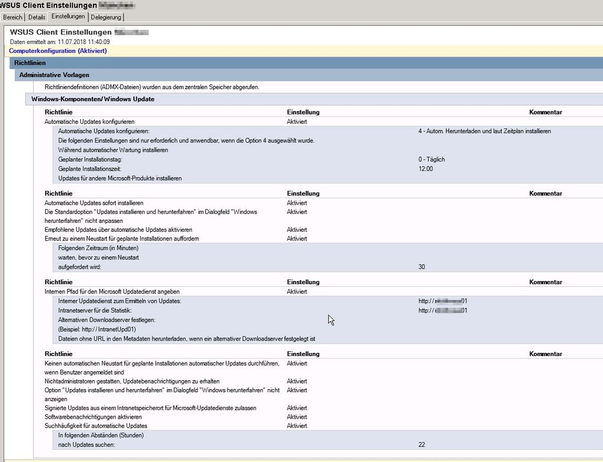Switch to the Bereich tab

[x=13, y=17]
